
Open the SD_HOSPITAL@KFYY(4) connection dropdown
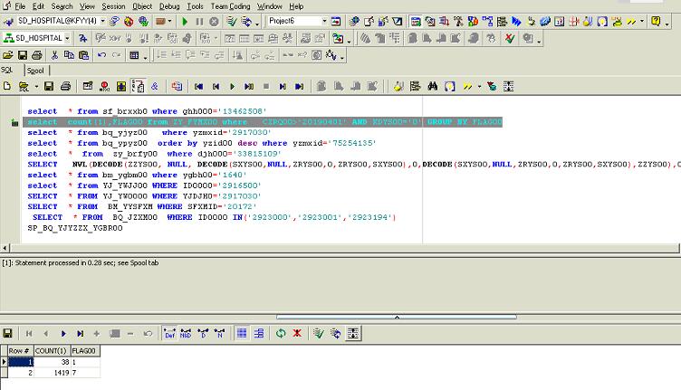(101, 21)
